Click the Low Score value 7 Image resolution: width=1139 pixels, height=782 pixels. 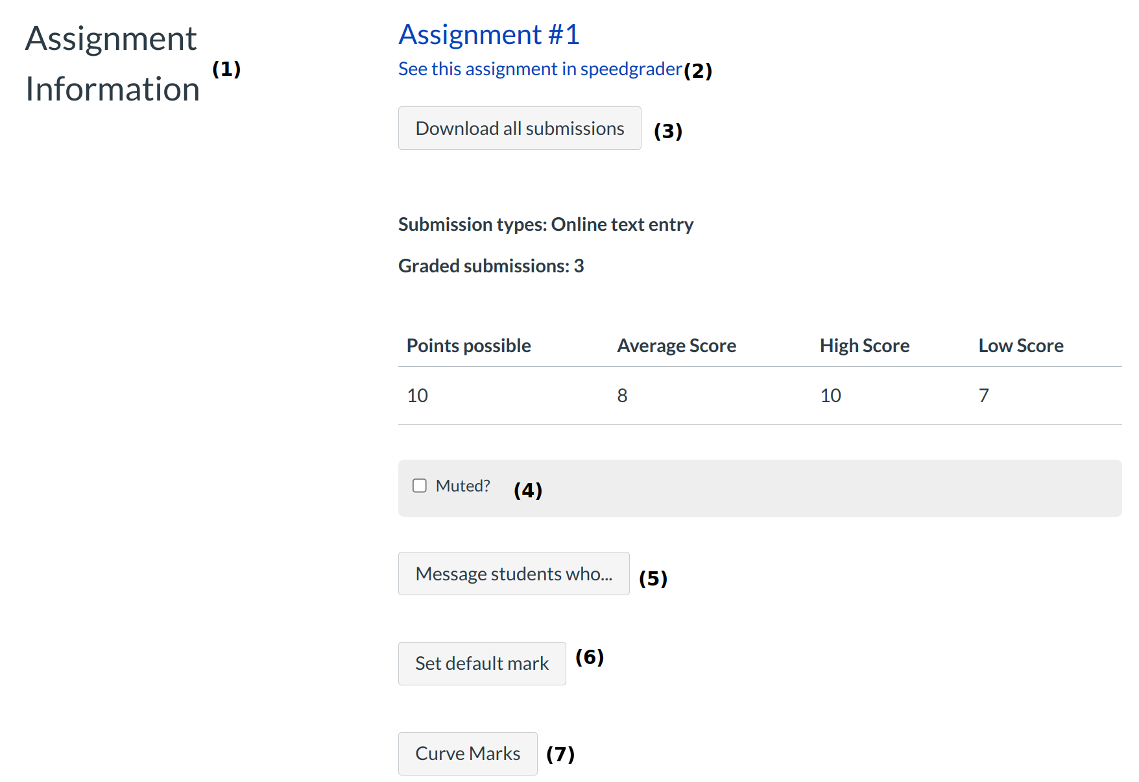click(x=983, y=396)
